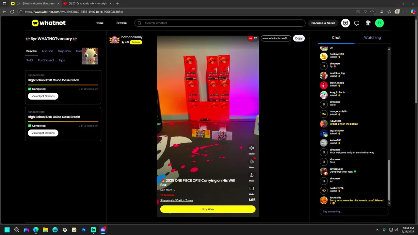Click the whatnot.com/li... share URL field
The width and height of the screenshot is (418, 235).
pyautogui.click(x=276, y=38)
